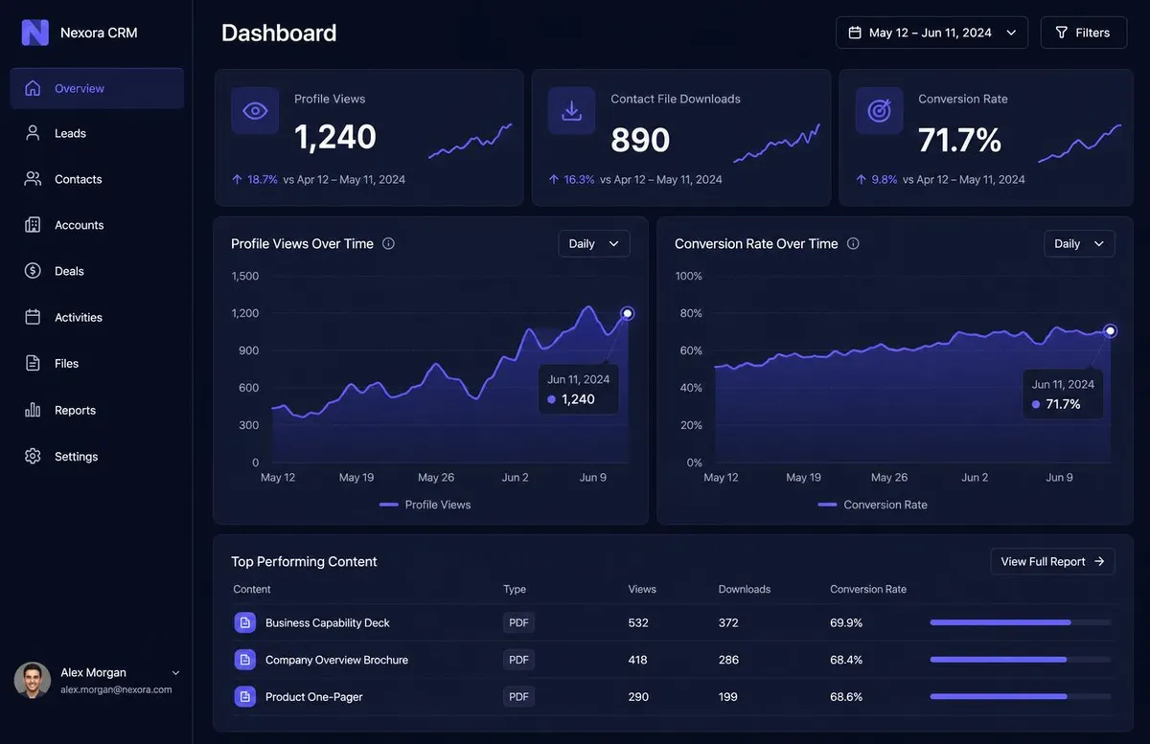Open the May 12 – Jun 11, 2024 date dropdown
This screenshot has height=744, width=1150.
click(x=931, y=33)
